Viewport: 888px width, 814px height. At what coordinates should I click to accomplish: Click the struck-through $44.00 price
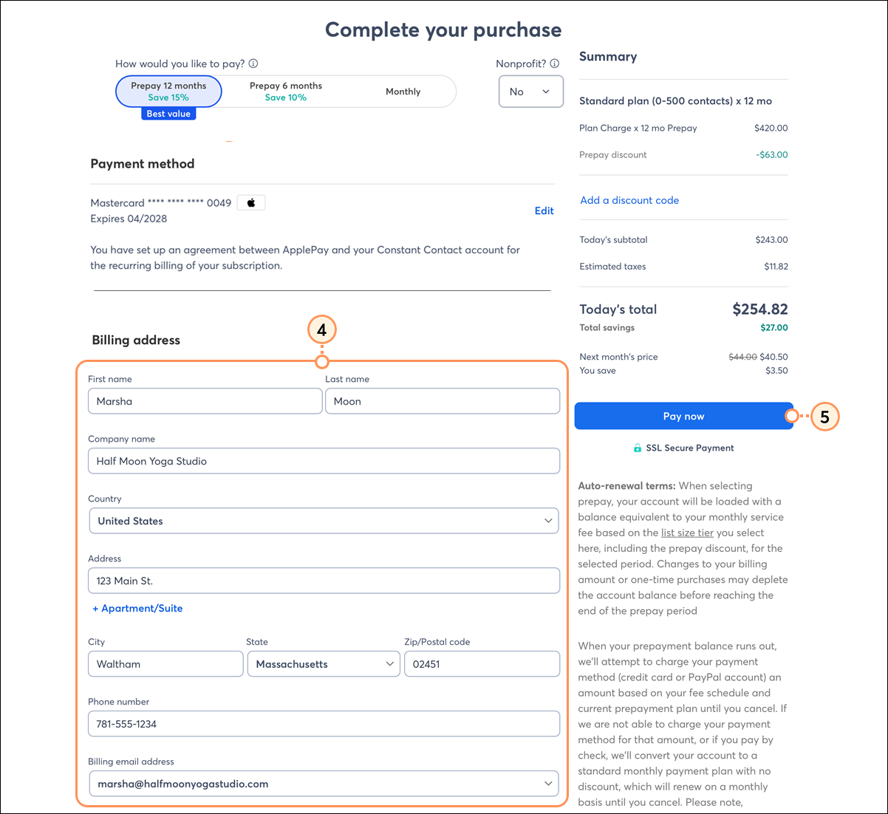coord(742,357)
